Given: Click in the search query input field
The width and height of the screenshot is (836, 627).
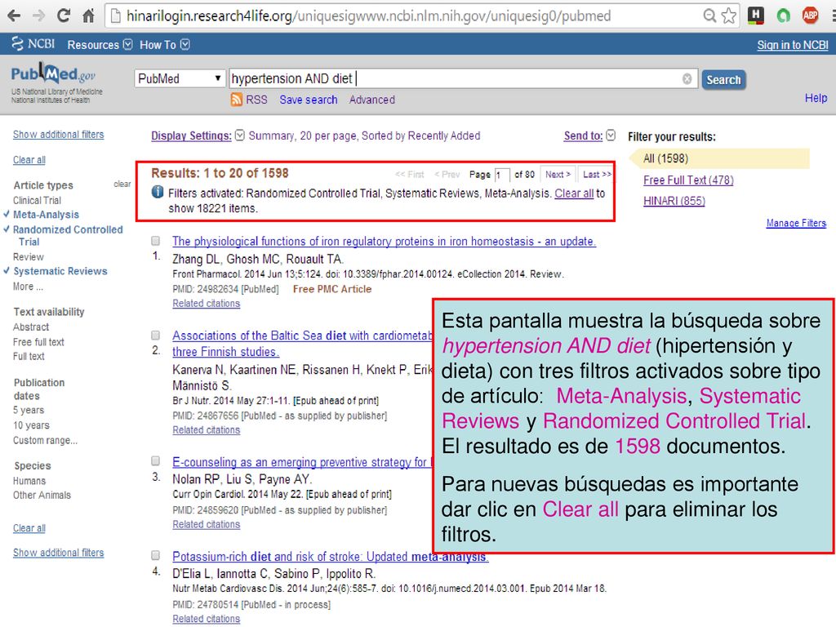Looking at the screenshot, I should pos(463,79).
